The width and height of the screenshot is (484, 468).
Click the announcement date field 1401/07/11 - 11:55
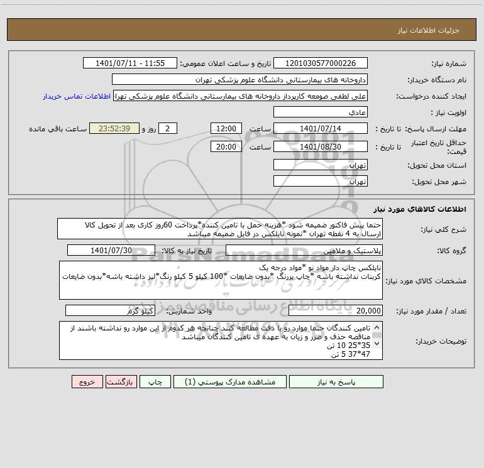tap(130, 63)
